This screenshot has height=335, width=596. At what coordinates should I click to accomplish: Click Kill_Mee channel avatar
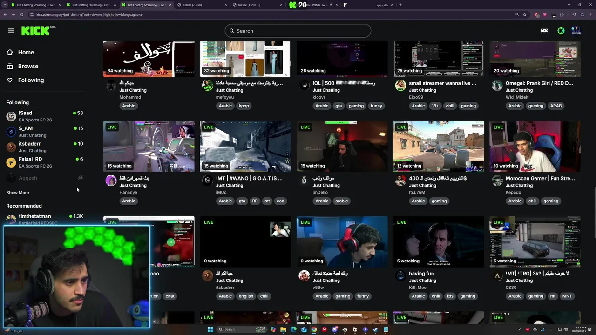click(x=400, y=276)
